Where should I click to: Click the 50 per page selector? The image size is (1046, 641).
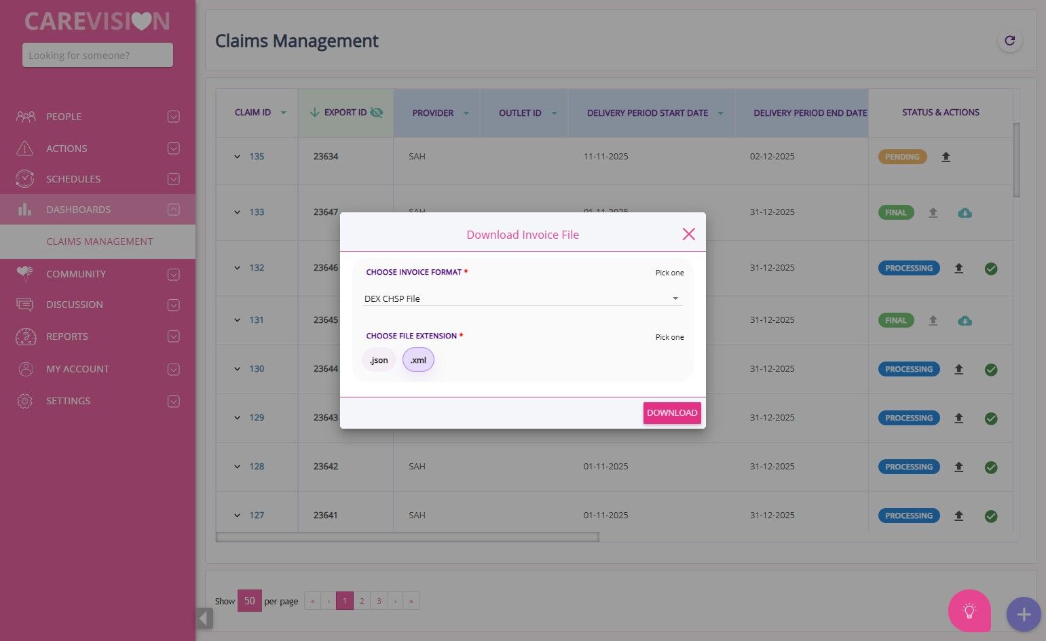[250, 601]
